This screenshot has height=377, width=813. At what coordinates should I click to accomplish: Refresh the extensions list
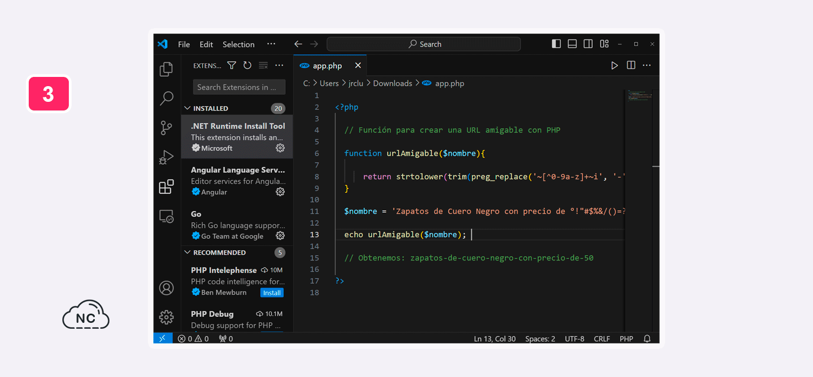247,66
